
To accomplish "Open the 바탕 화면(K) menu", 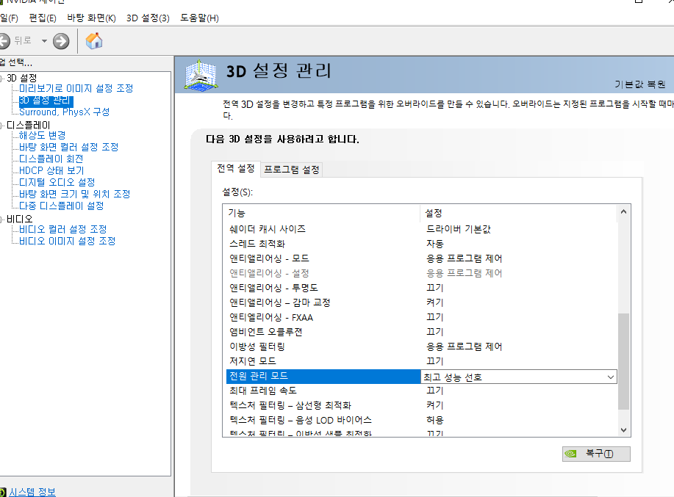I will click(92, 18).
